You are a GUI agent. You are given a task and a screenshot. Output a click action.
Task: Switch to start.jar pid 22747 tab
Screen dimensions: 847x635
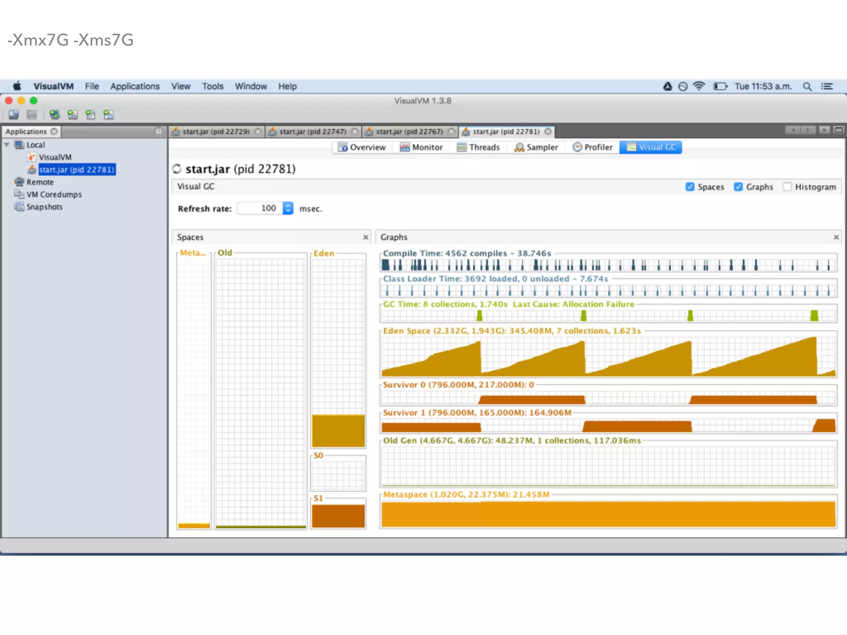312,131
